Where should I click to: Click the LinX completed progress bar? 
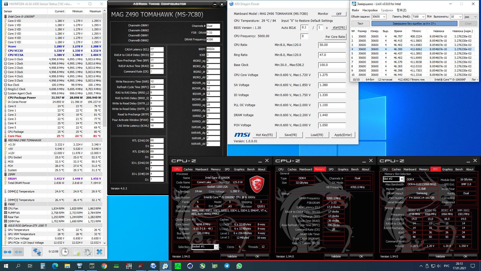(414, 24)
